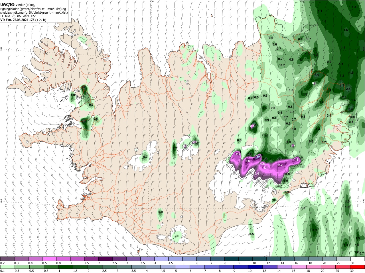Pick the bright red 30+ swatch in rain scale
The image size is (365, 273).
pos(357,267)
